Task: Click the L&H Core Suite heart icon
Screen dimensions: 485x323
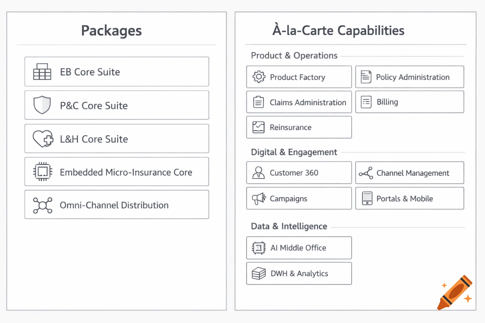Action: (x=43, y=138)
